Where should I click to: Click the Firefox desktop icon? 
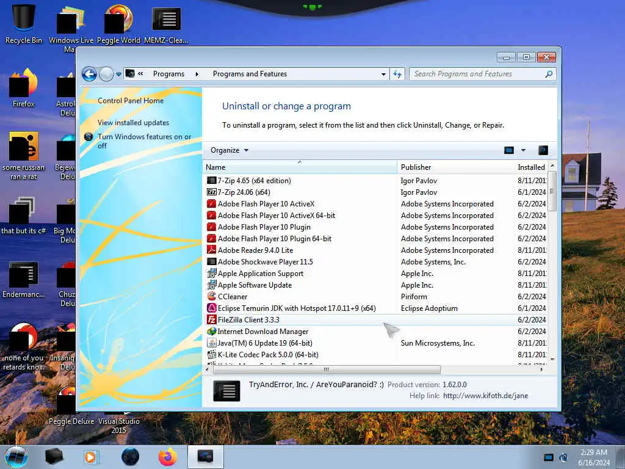click(24, 88)
